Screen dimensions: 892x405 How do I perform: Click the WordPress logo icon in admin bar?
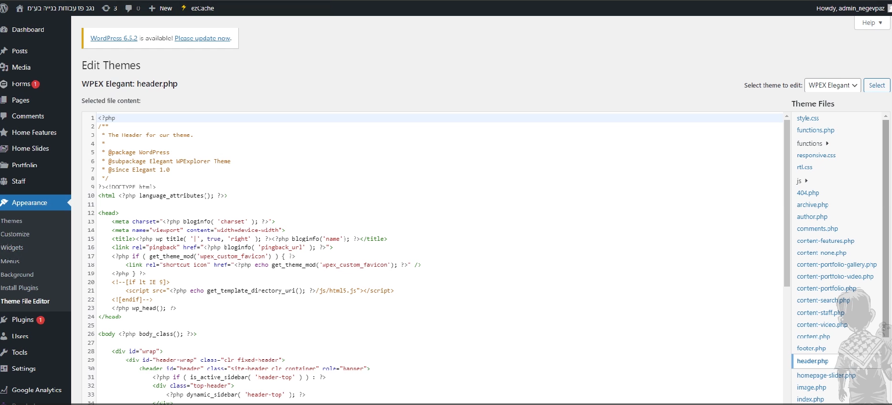coord(4,8)
